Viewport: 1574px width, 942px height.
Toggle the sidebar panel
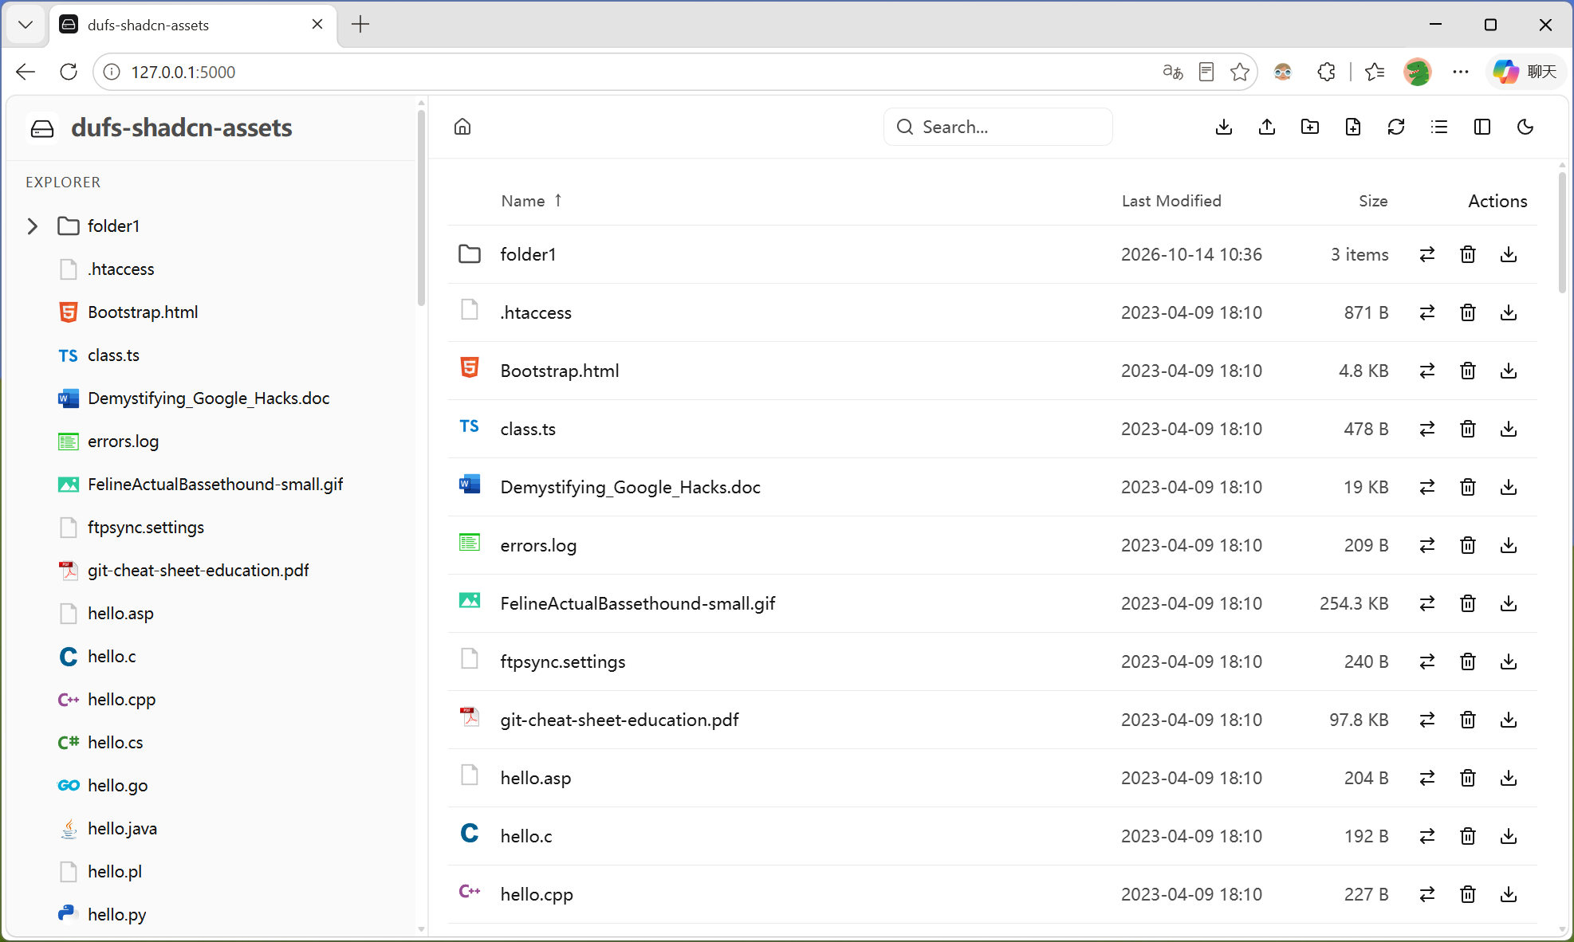(x=1482, y=127)
